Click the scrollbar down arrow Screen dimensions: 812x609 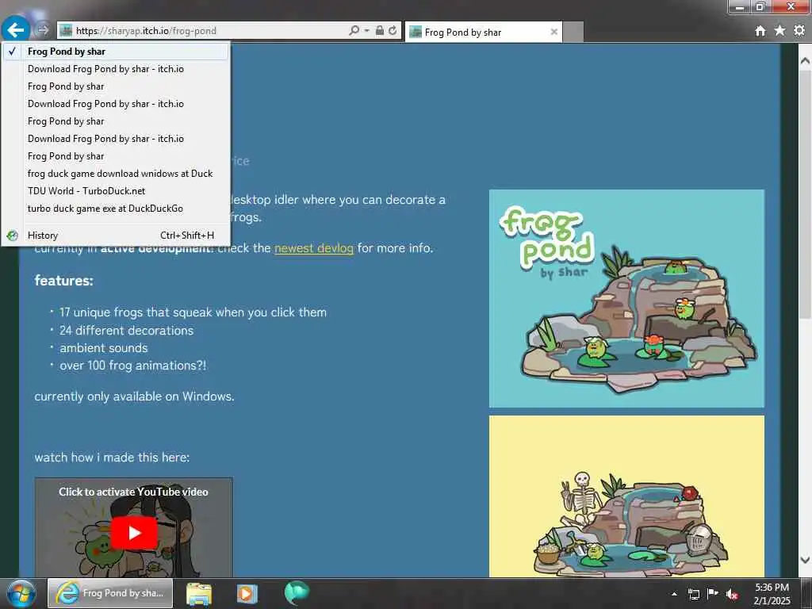pos(805,560)
